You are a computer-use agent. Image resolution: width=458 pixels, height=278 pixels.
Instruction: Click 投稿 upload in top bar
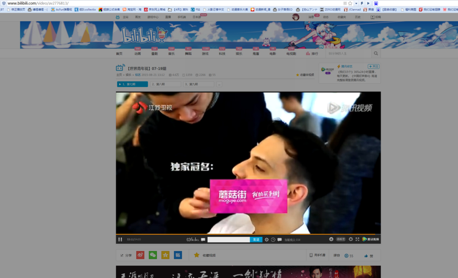[x=376, y=17]
